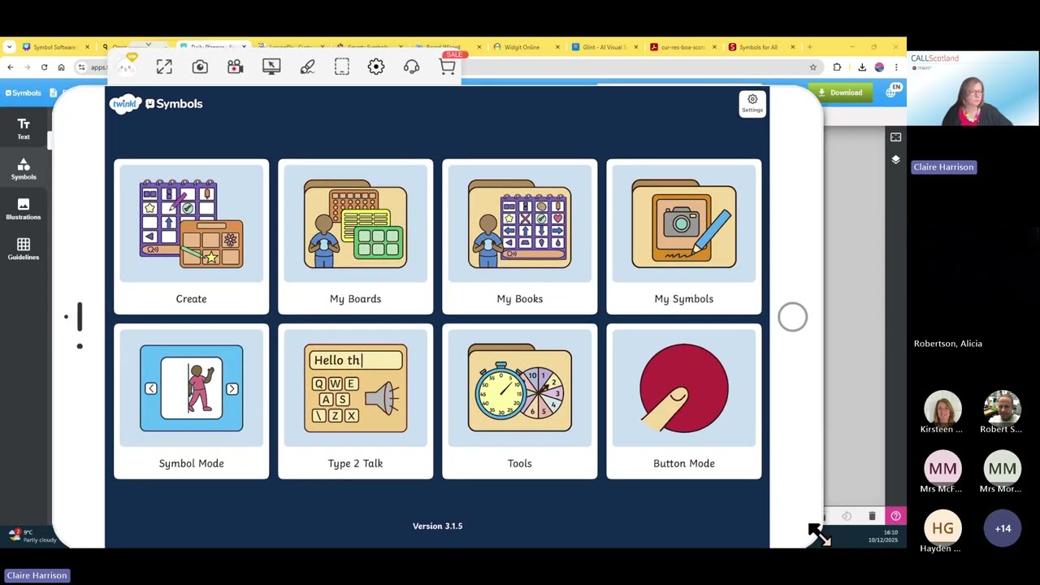Click the fullscreen expand arrows icon
The height and width of the screenshot is (585, 1040).
164,67
